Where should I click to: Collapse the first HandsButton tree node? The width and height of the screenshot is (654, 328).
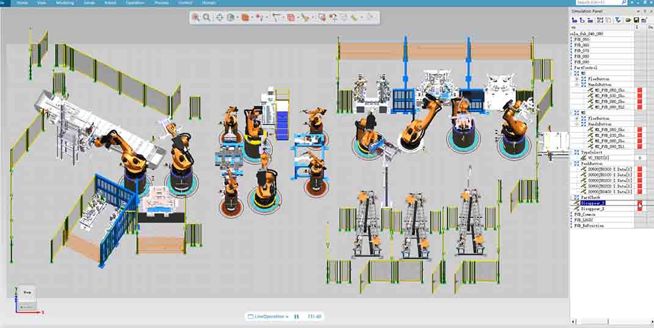click(577, 85)
